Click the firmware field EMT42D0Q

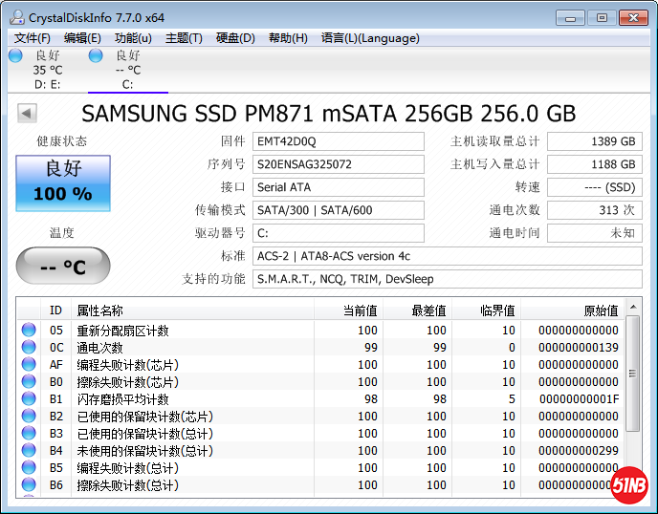(338, 141)
